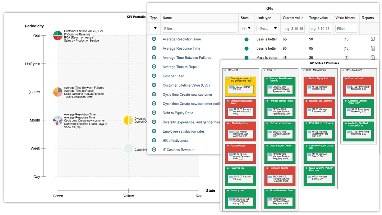Sort by the Limit type column header
The image size is (382, 215).
point(264,18)
